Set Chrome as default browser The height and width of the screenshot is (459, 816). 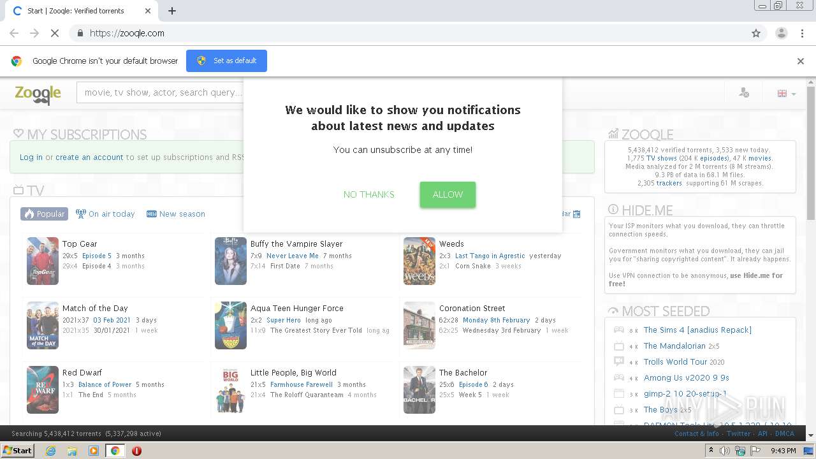(x=226, y=61)
